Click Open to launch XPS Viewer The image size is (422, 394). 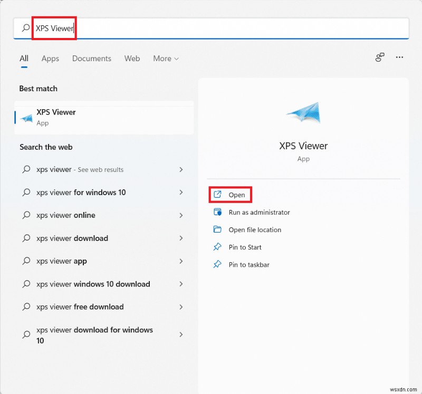point(231,194)
